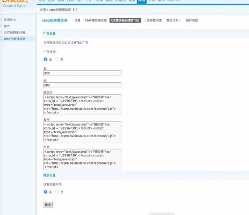This screenshot has width=249, height=215.
Task: Switch to the CMP播放器设置 tab
Action: pos(96,20)
